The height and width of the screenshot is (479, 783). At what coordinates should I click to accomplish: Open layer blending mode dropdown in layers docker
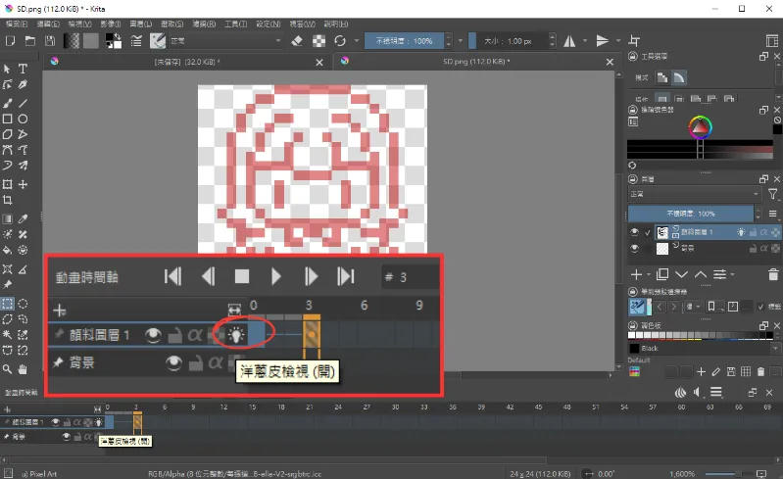pyautogui.click(x=694, y=194)
